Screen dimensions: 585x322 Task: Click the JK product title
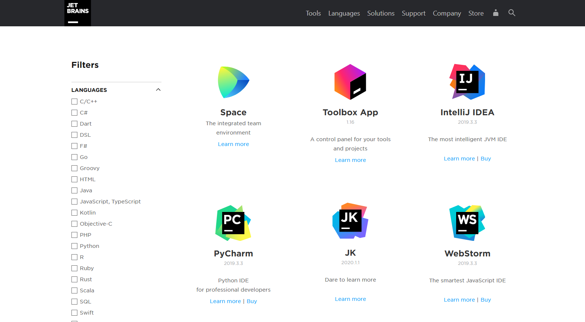coord(350,253)
